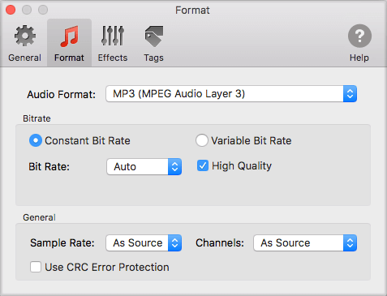Click the General tab label text
This screenshot has width=387, height=296.
(x=24, y=58)
